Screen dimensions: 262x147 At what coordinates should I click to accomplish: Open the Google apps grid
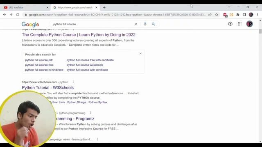239,24
